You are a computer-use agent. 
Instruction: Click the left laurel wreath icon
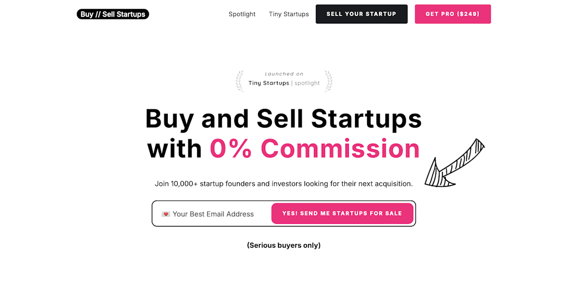(240, 81)
